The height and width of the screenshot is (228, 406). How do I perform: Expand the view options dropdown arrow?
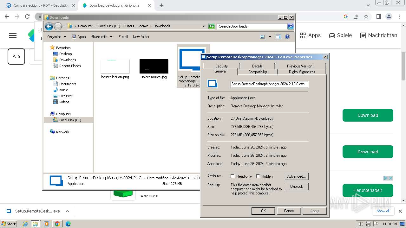(x=270, y=37)
